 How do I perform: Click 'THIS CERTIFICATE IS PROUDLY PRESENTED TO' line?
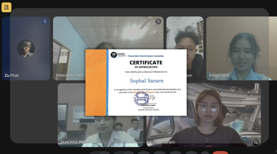coord(146,72)
